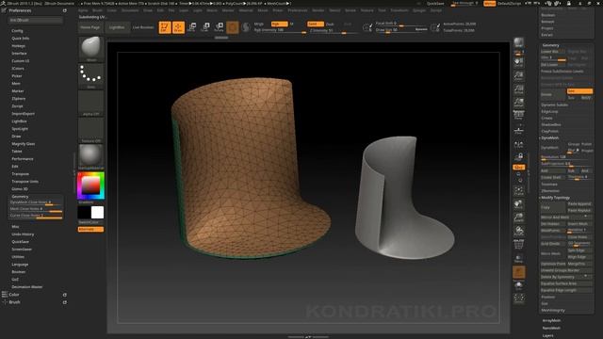This screenshot has width=603, height=339.
Task: Click the Transp transparency icon on right shelf
Action: [519, 258]
